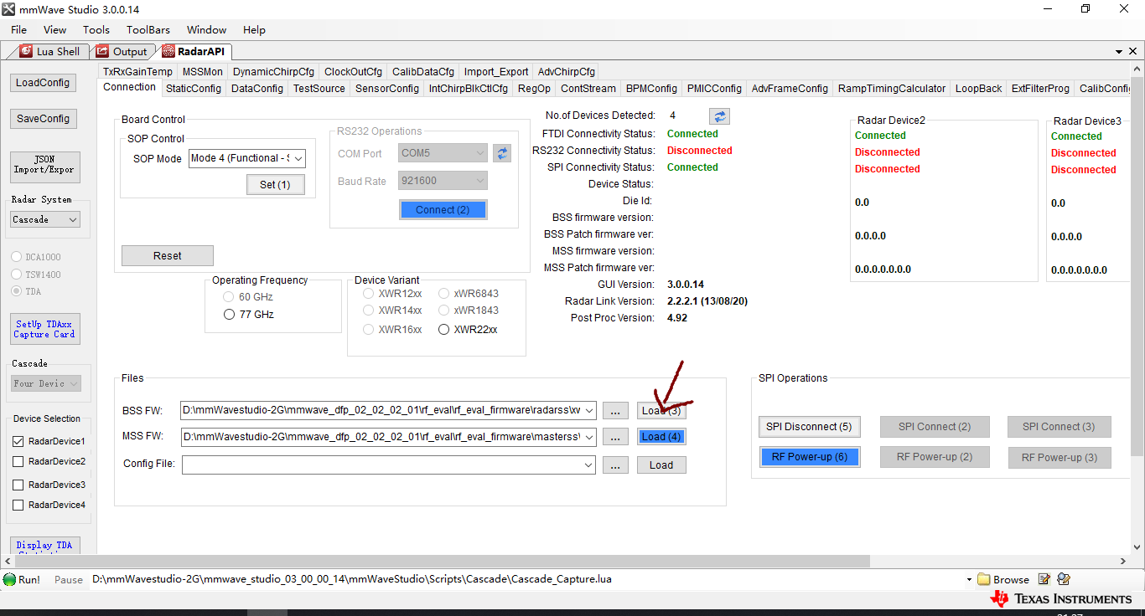Click the Connect (2) button
The image size is (1145, 616).
click(x=443, y=209)
